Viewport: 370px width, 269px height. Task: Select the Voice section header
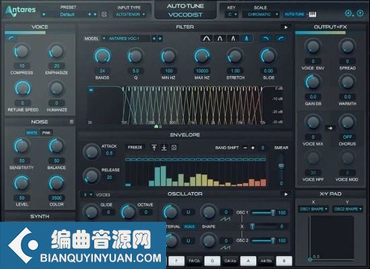click(x=40, y=27)
